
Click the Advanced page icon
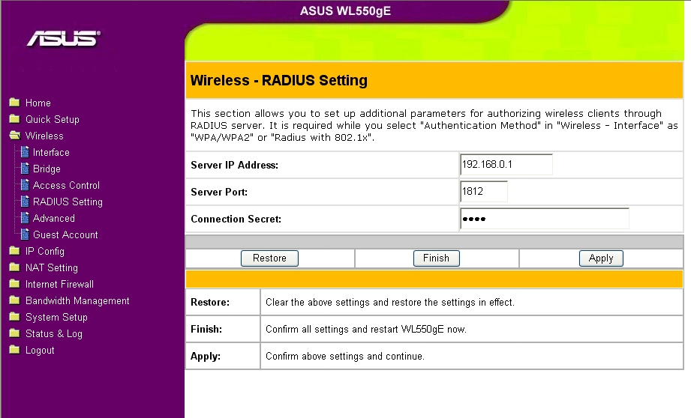point(25,218)
